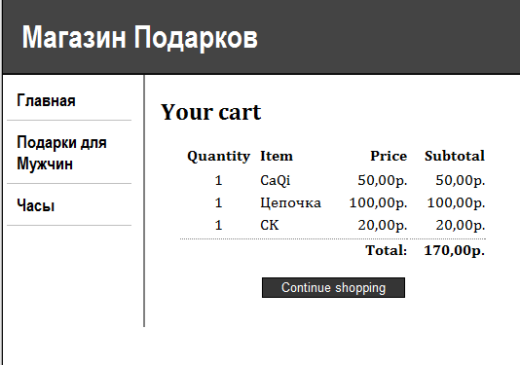This screenshot has width=520, height=365.
Task: Click the 170,00р. total amount
Action: click(455, 250)
